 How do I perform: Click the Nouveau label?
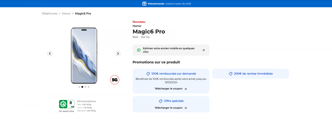click(139, 22)
